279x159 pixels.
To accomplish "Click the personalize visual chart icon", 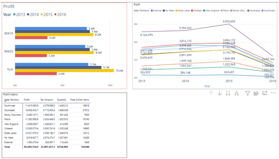I will (256, 93).
